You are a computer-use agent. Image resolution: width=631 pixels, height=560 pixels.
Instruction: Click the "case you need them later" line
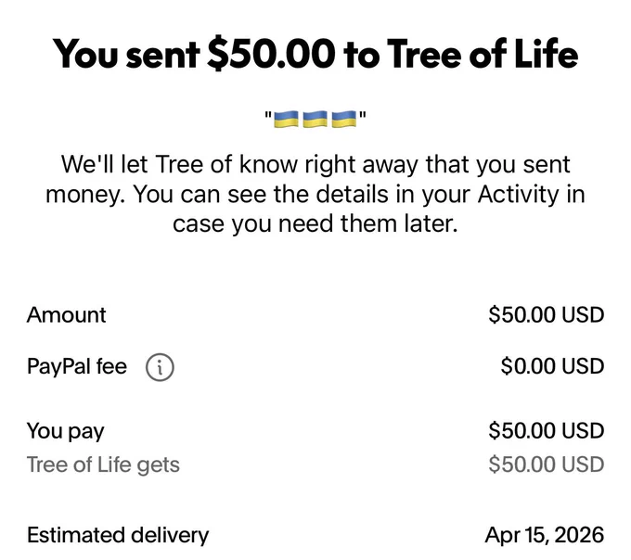pyautogui.click(x=315, y=223)
